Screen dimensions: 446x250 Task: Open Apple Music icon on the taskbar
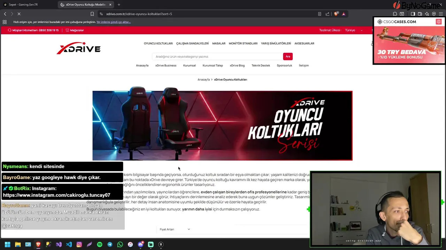pyautogui.click(x=130, y=244)
